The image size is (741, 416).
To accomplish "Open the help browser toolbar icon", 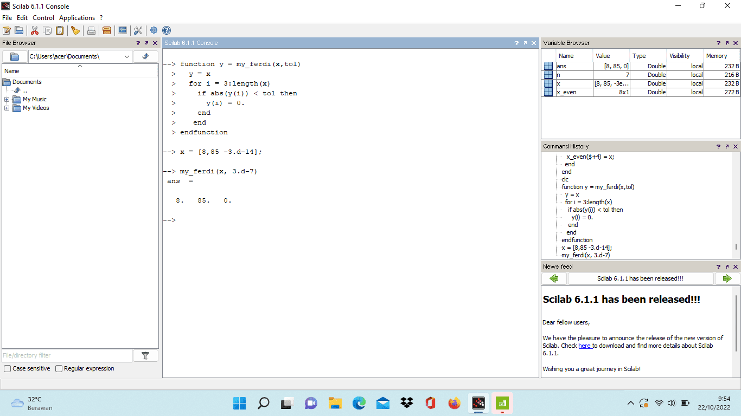I will click(167, 30).
